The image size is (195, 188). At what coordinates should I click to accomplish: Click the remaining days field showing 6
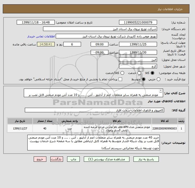(72, 44)
